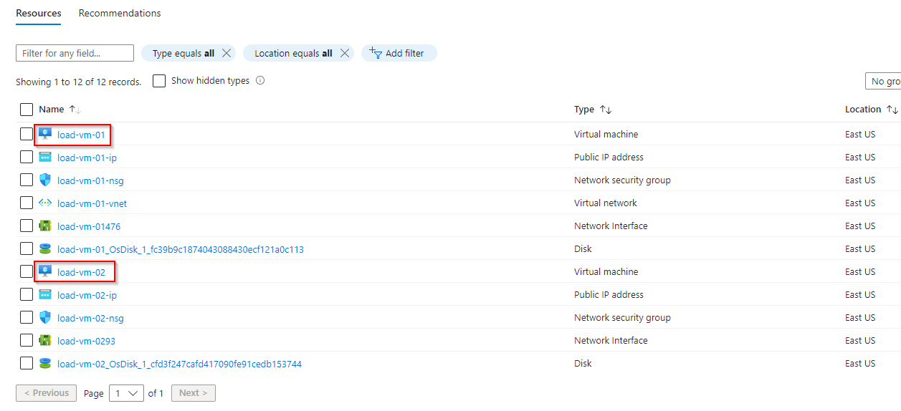The height and width of the screenshot is (411, 901).
Task: Open the load-vm-01_OsDisk_1 disk link
Action: [x=181, y=249]
